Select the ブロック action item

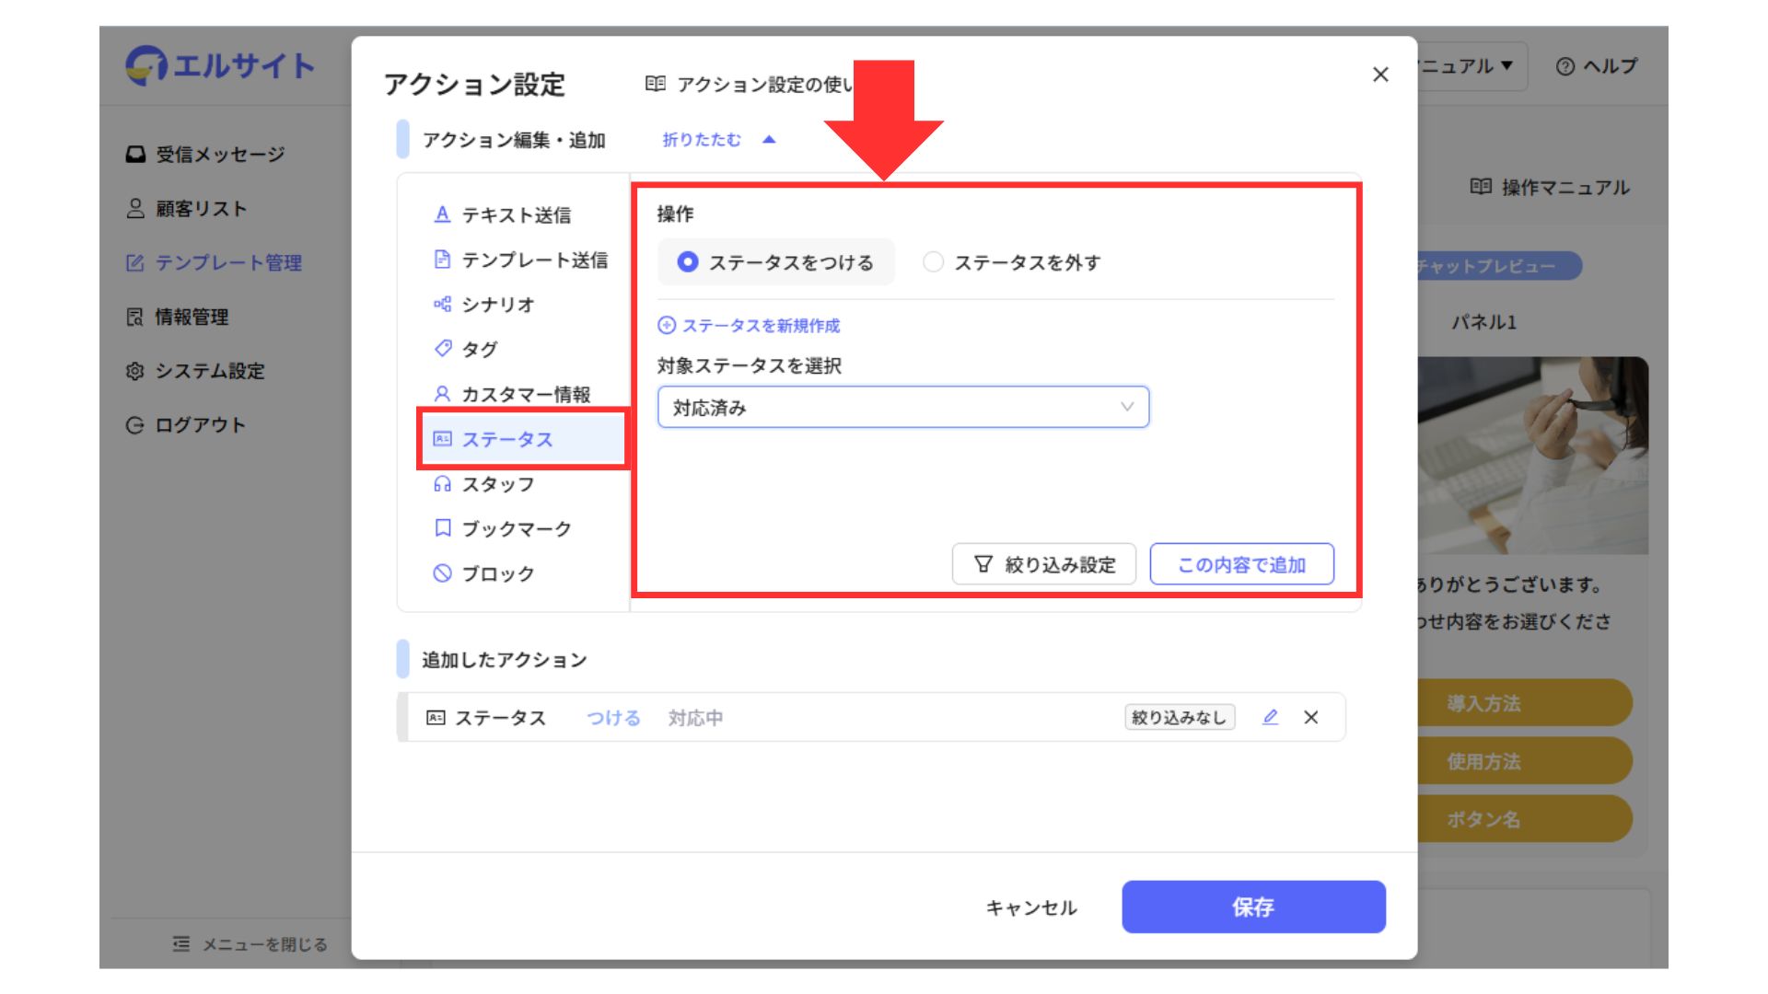click(497, 573)
